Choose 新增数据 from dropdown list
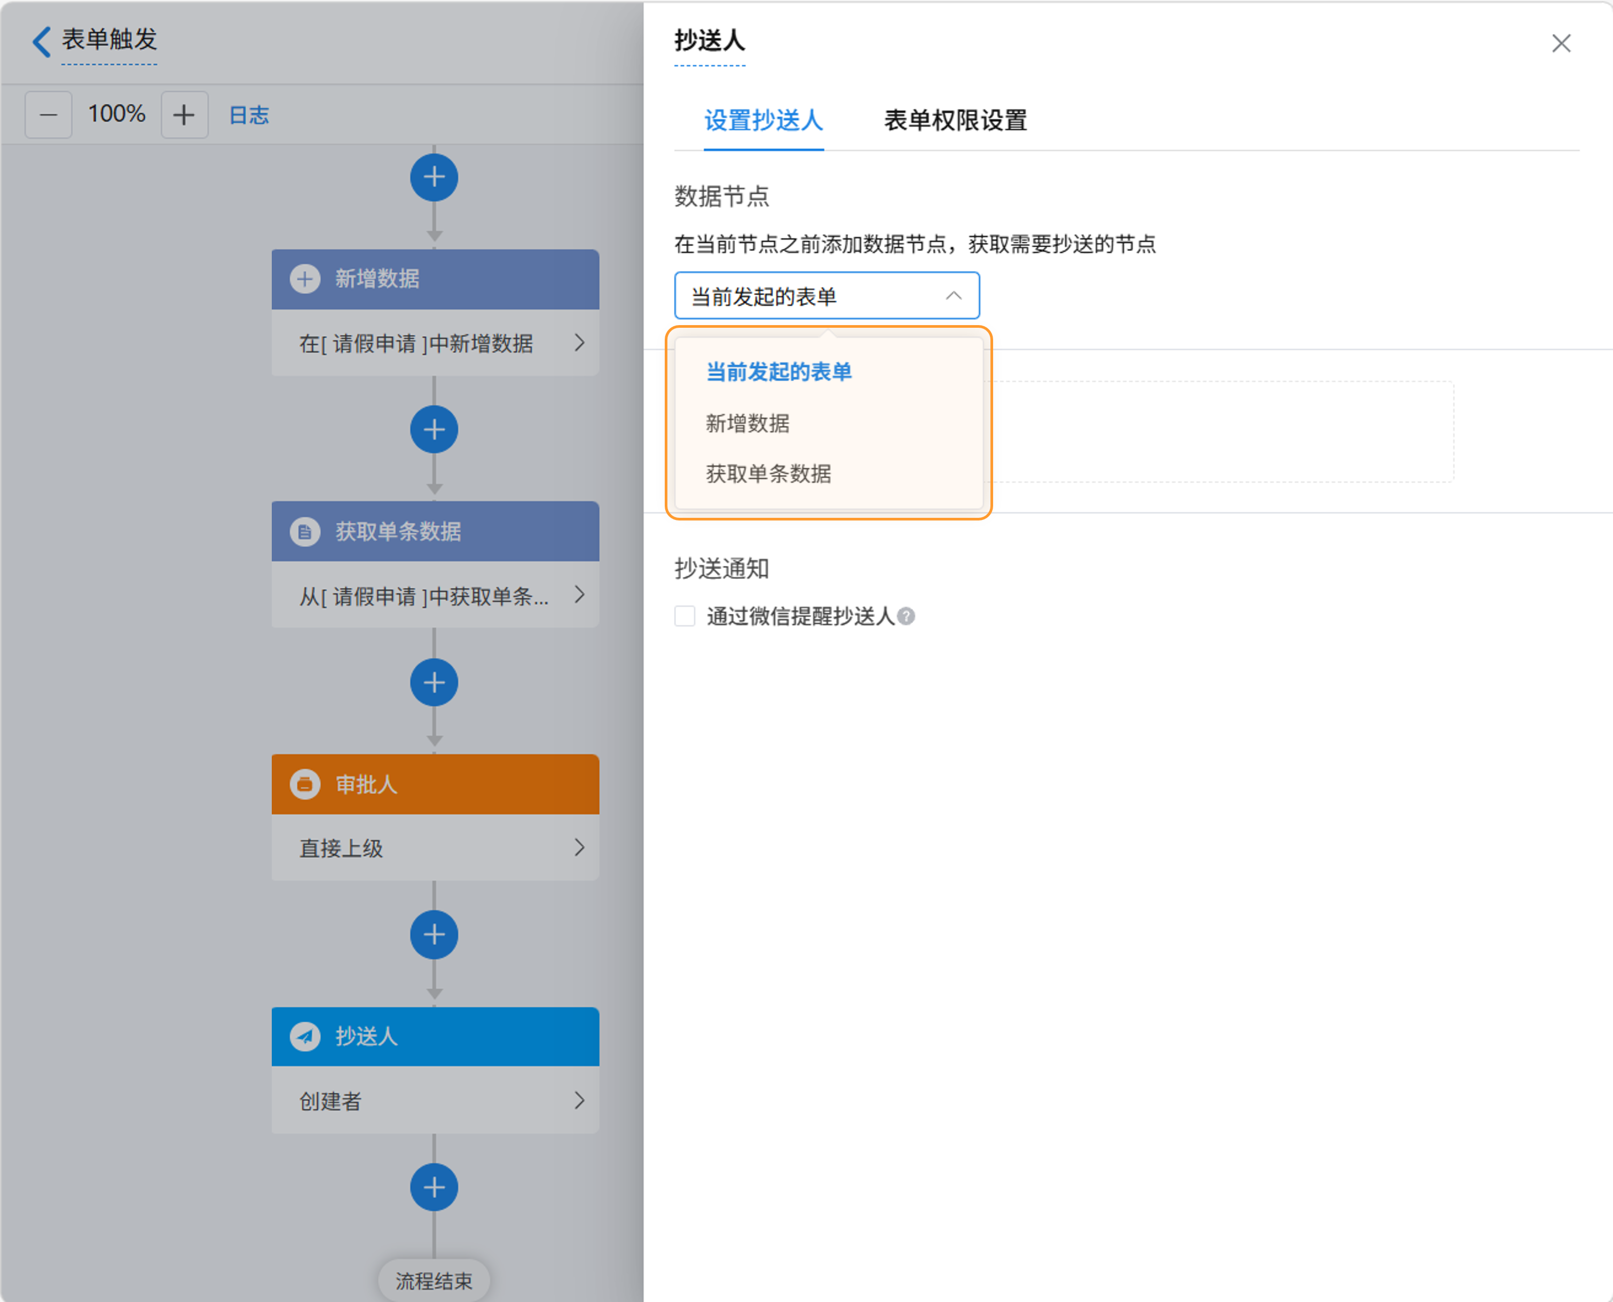The width and height of the screenshot is (1613, 1302). tap(747, 424)
